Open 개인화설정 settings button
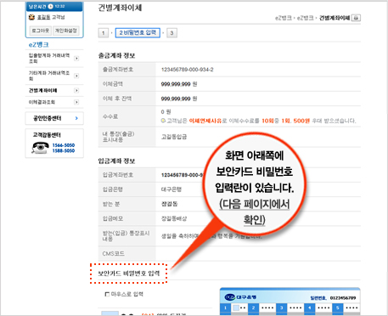This screenshot has width=388, height=316. pos(66,31)
